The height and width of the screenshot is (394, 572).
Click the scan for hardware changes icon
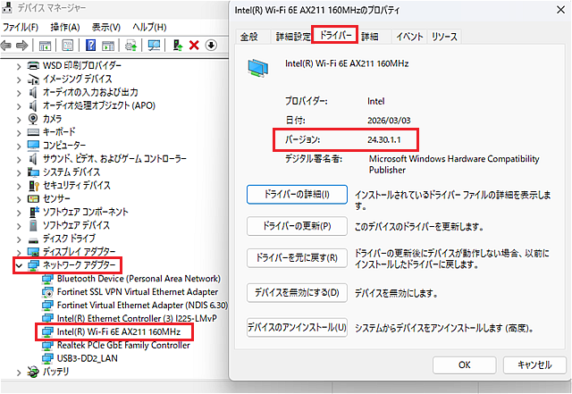tap(154, 46)
